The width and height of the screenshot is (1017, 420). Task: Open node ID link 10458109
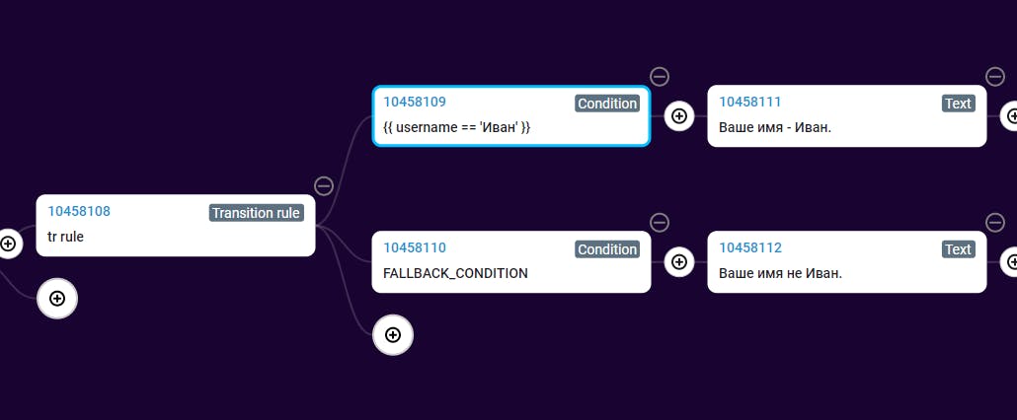click(415, 102)
